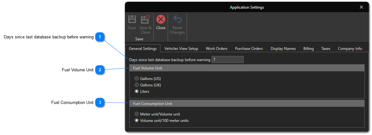
Task: Select Volume unit/100 meter units option
Action: pyautogui.click(x=137, y=121)
